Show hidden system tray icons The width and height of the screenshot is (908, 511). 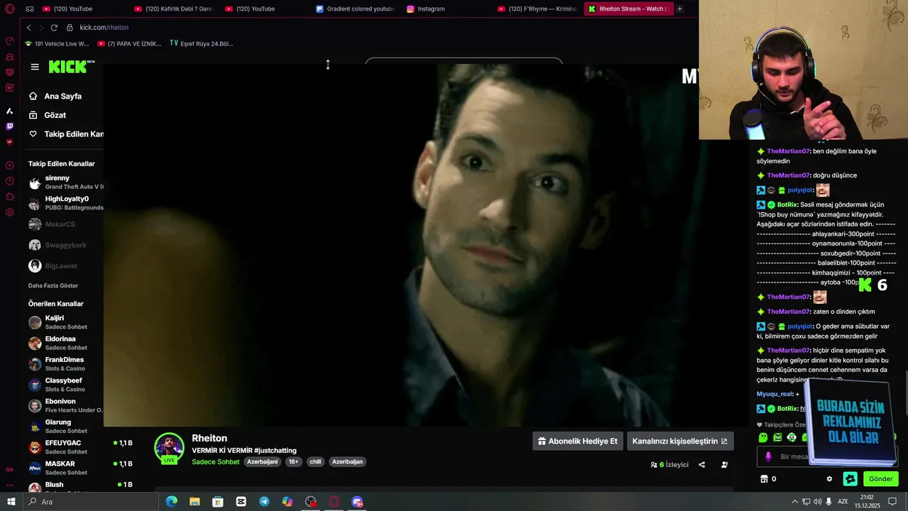click(794, 502)
